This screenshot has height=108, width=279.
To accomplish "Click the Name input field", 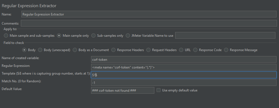I will (x=149, y=14).
